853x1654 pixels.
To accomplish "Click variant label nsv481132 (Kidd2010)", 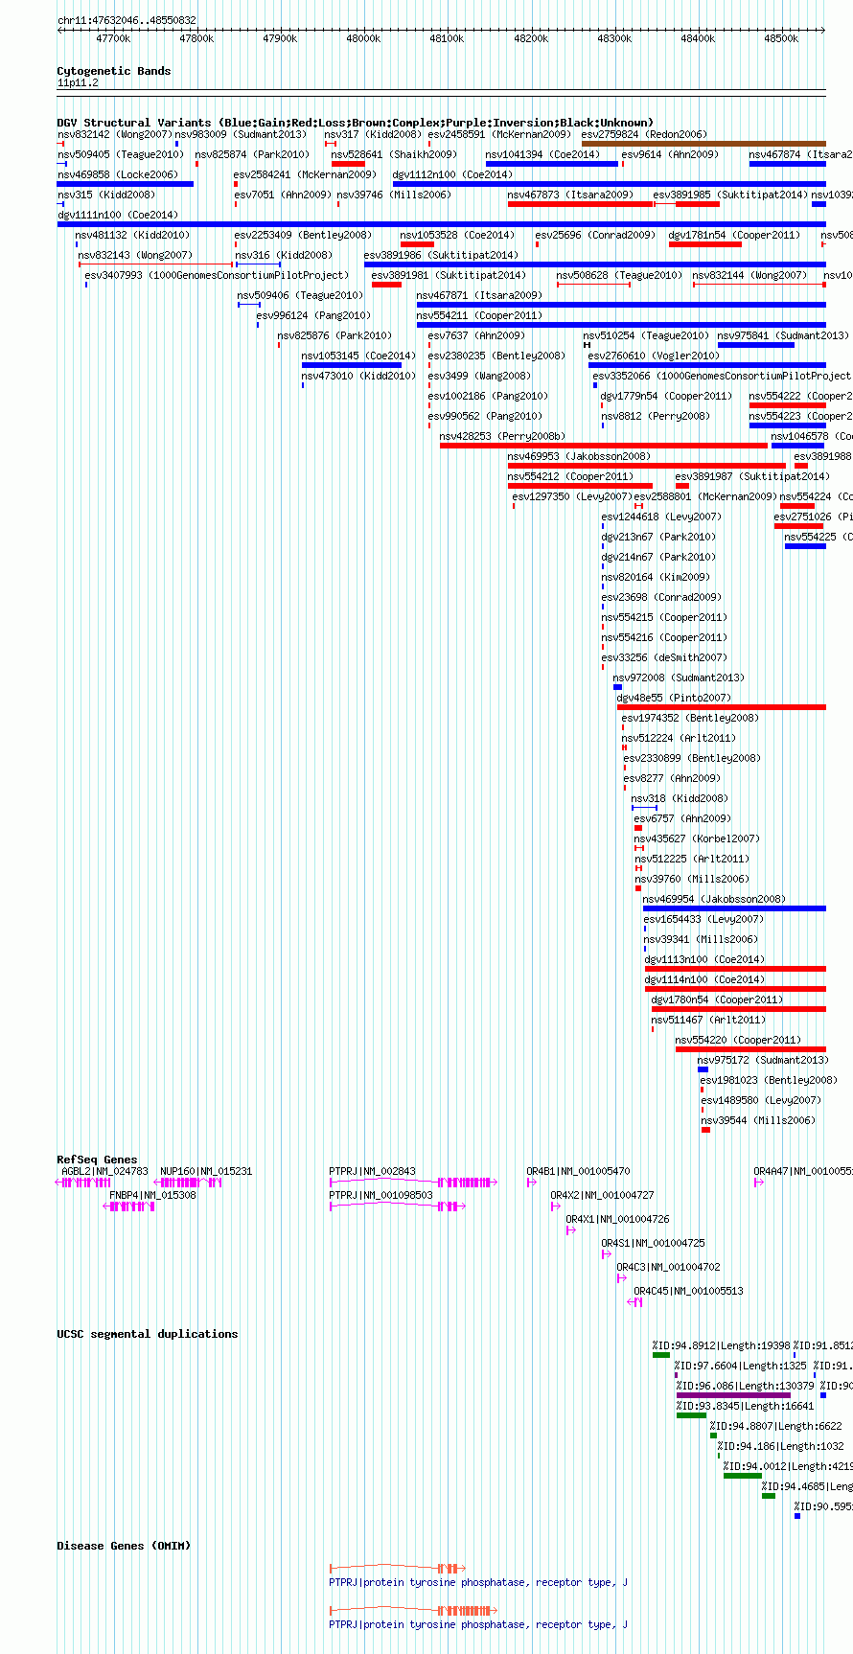I will click(x=132, y=236).
